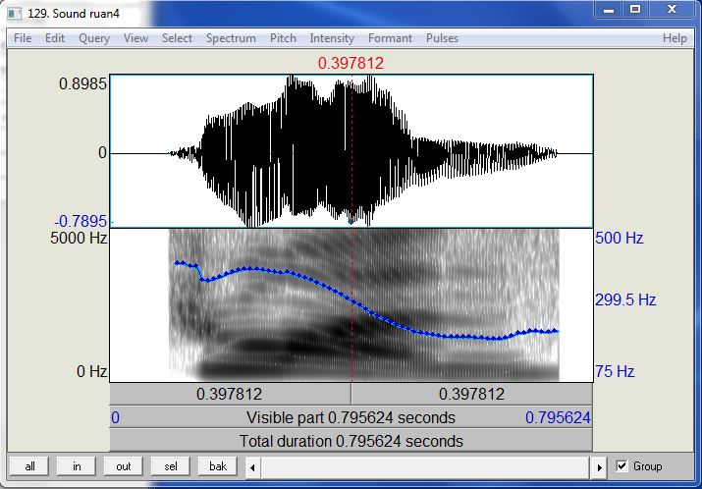Open the Query menu
Screen dimensions: 702x489
click(94, 38)
